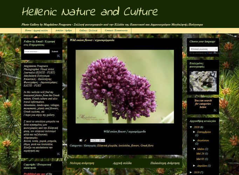239x175 pixels.
Task: Share the post to Facebook icon
Action: (x=101, y=140)
